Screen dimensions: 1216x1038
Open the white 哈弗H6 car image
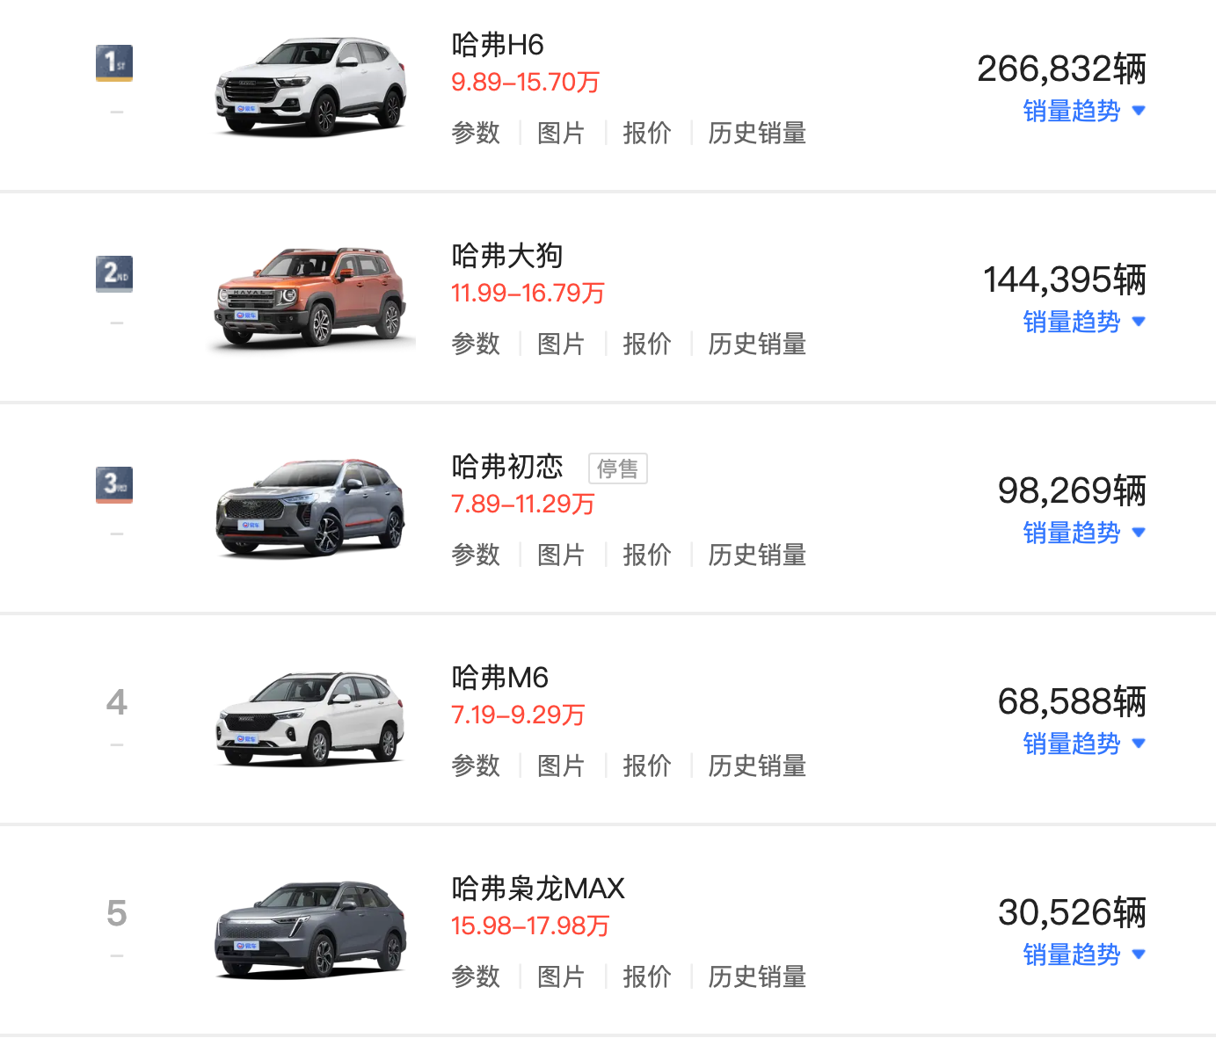pyautogui.click(x=311, y=86)
